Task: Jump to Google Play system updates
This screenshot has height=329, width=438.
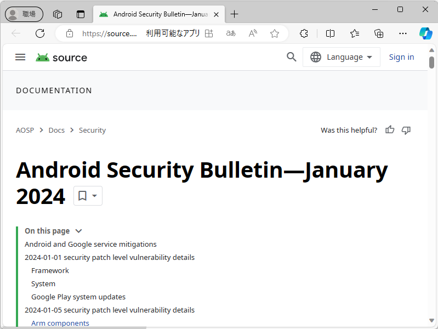Action: [78, 297]
